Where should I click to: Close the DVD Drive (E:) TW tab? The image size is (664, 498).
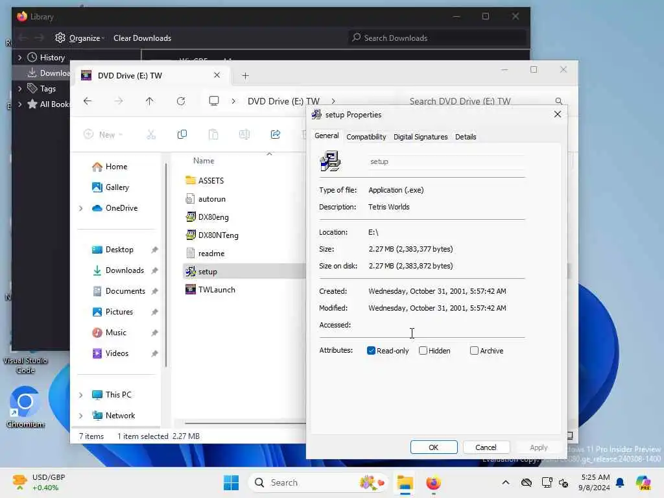(x=217, y=75)
